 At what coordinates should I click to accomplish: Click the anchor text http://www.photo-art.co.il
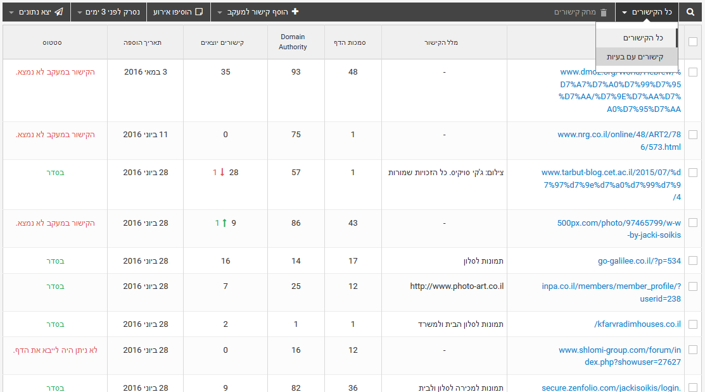pos(457,286)
